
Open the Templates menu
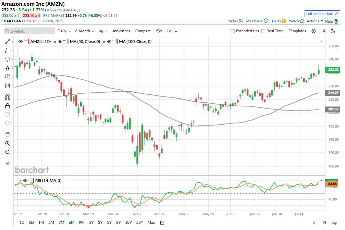click(x=297, y=31)
